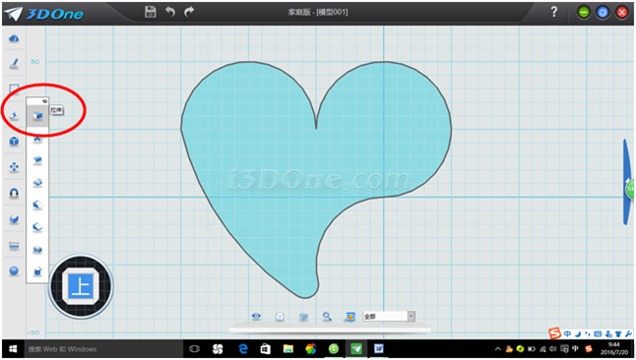Toggle the eye show/hide icon in bottom bar
This screenshot has width=636, height=360.
tap(256, 316)
